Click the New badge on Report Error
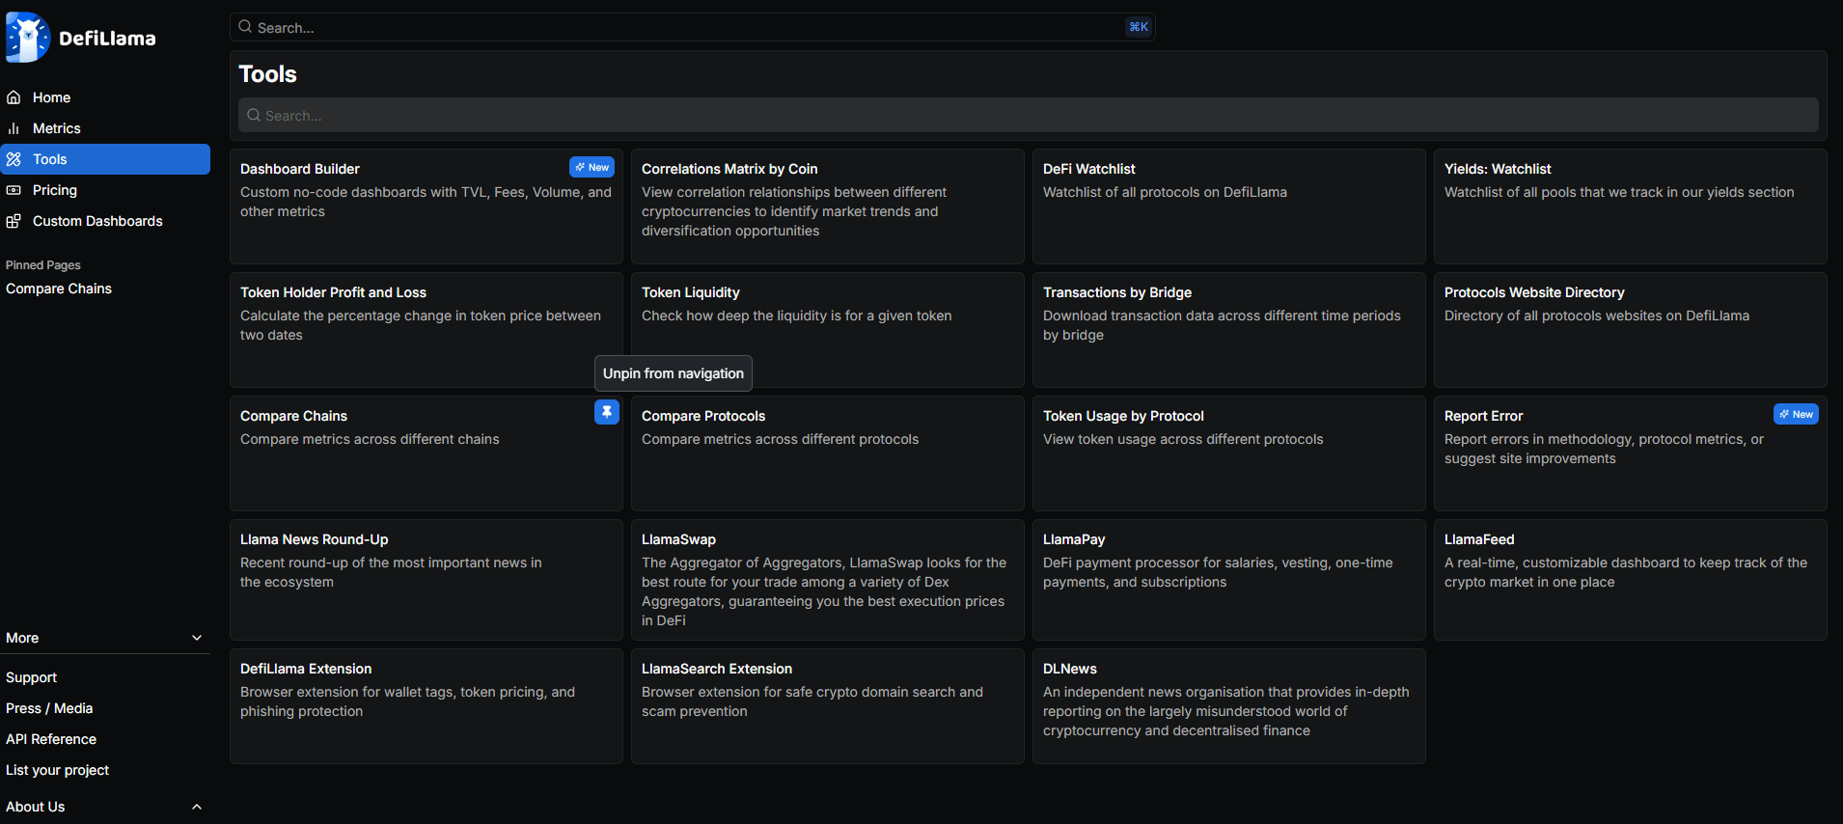 click(x=1796, y=414)
